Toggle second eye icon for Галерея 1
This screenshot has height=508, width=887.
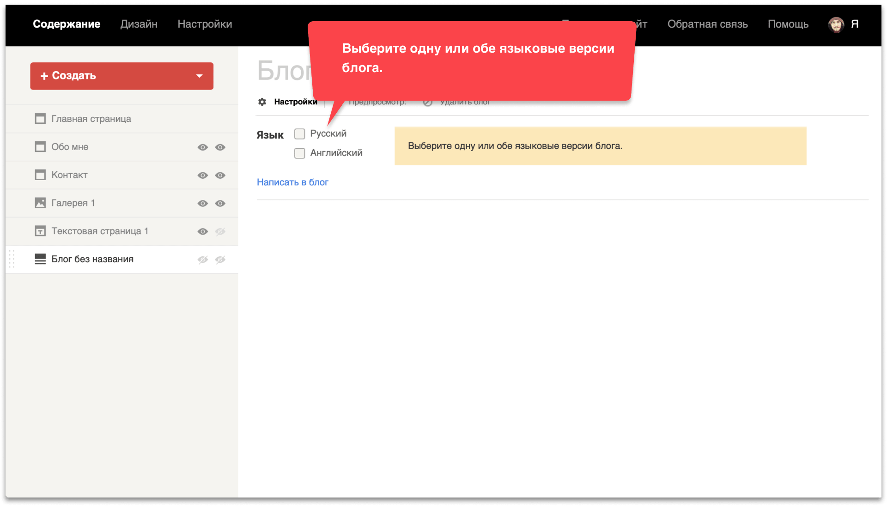point(220,203)
